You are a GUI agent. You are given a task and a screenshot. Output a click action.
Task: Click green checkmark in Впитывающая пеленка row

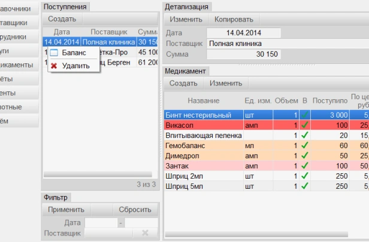pyautogui.click(x=305, y=136)
